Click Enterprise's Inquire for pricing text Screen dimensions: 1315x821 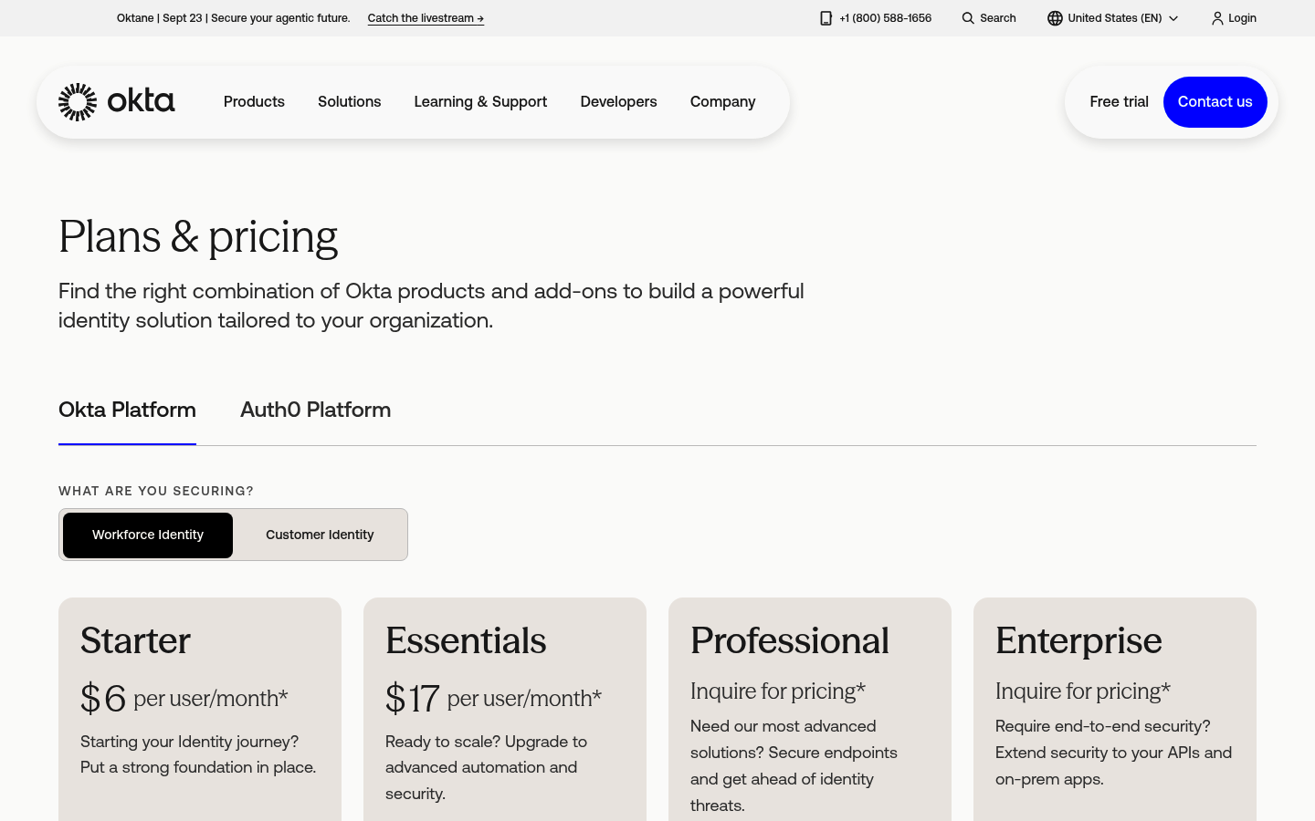[x=1083, y=691]
